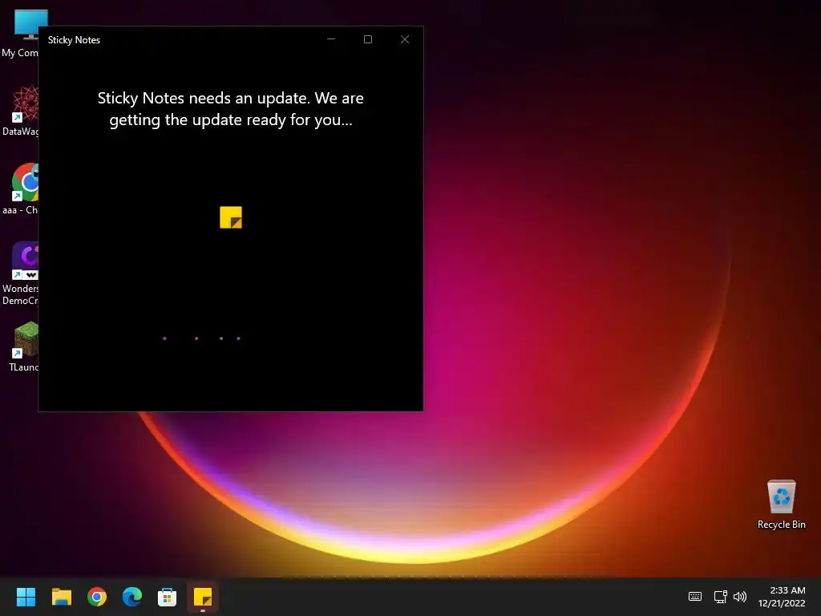This screenshot has width=821, height=616.
Task: Close the Sticky Notes window
Action: point(405,39)
